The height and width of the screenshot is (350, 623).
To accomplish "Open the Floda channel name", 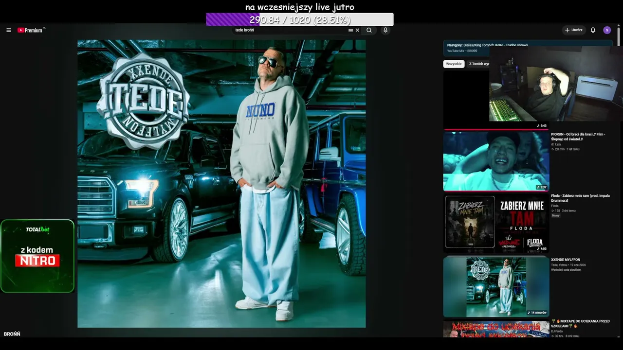I will tap(555, 206).
